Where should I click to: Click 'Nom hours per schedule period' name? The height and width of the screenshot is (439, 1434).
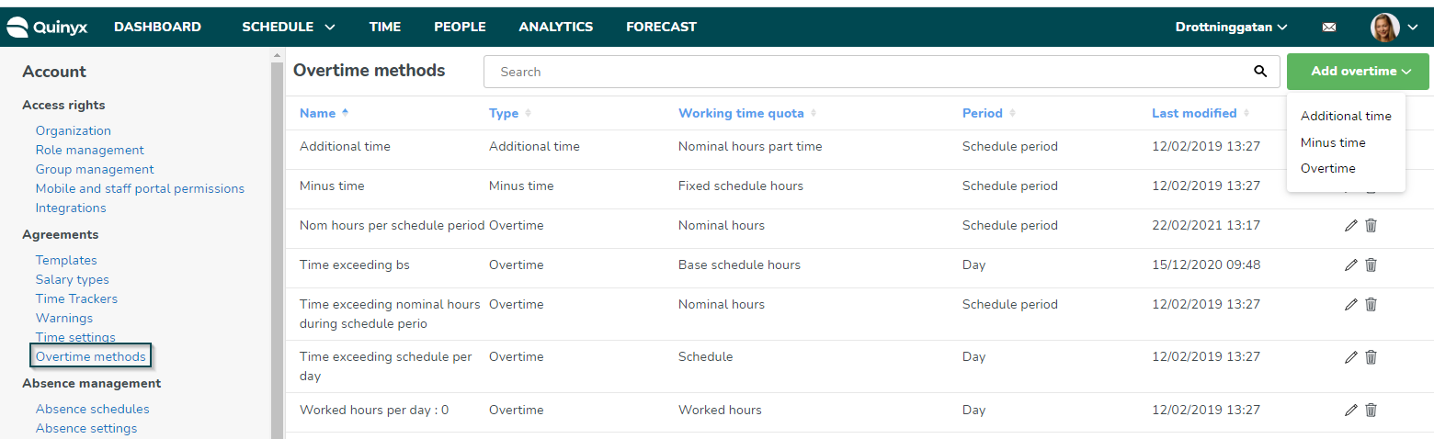click(392, 225)
